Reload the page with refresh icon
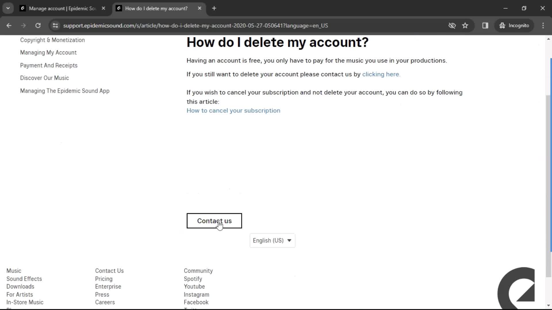 pos(38,26)
